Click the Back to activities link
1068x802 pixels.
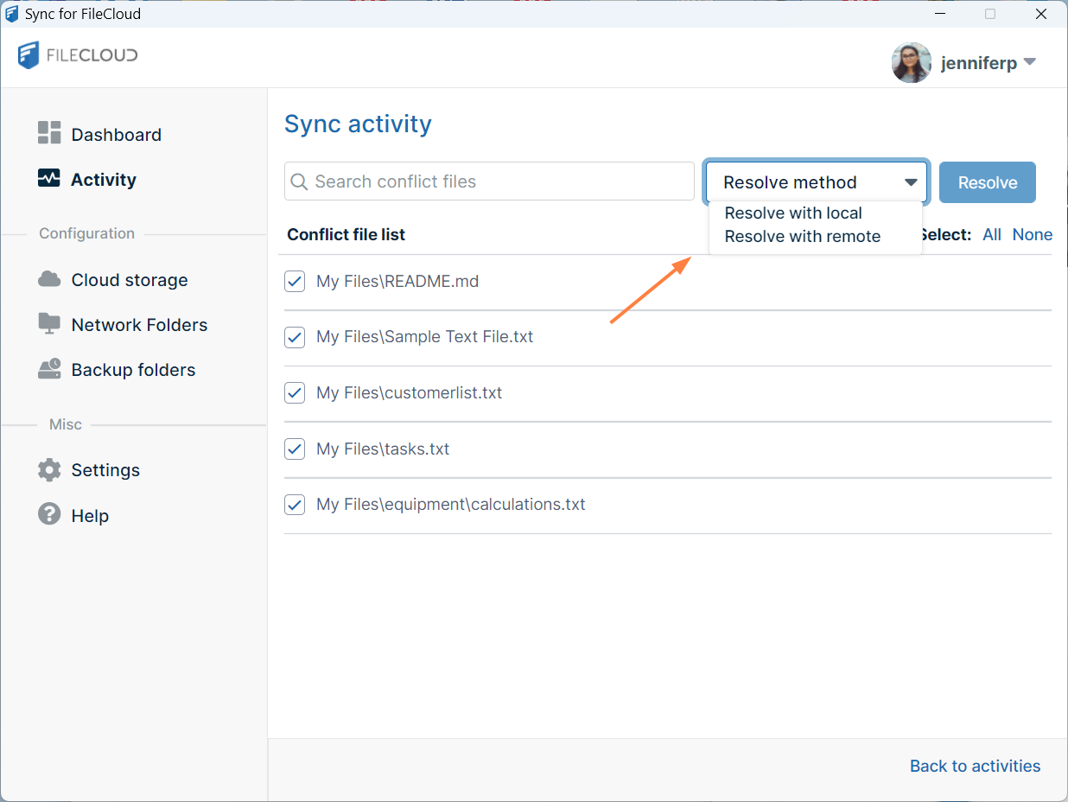click(x=975, y=766)
